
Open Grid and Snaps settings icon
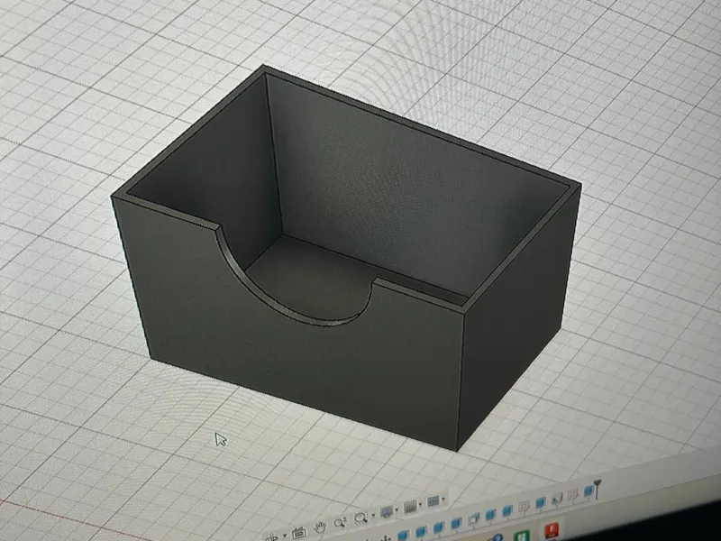[410, 506]
